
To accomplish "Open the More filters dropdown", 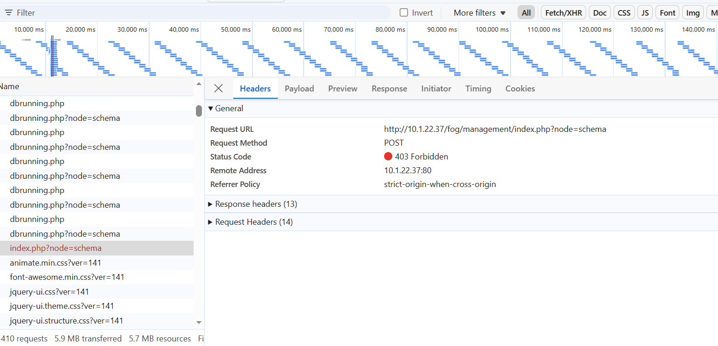I will 480,13.
